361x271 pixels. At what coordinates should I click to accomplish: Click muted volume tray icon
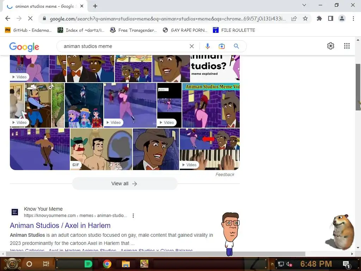pos(289,264)
